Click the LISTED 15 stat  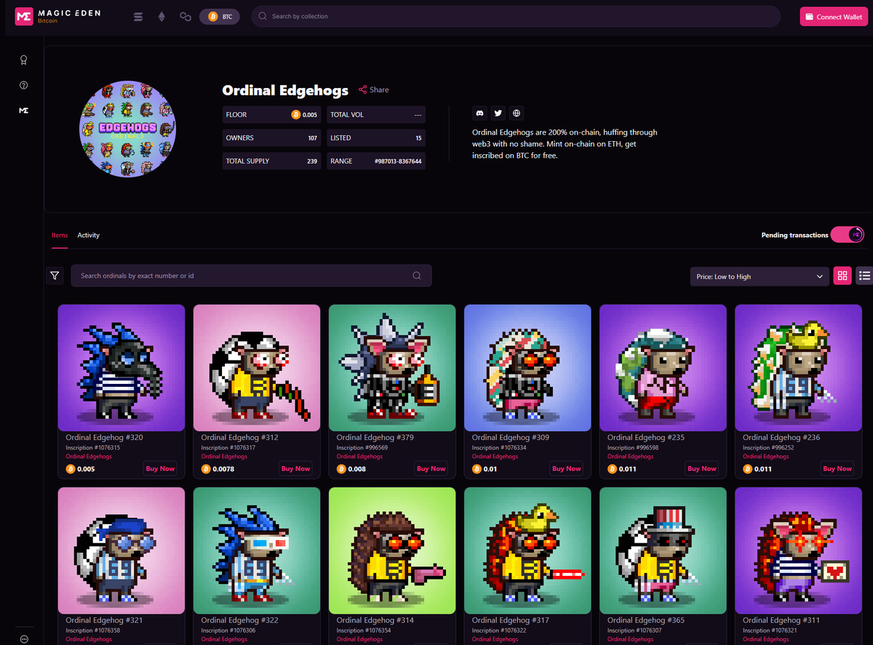pyautogui.click(x=376, y=137)
